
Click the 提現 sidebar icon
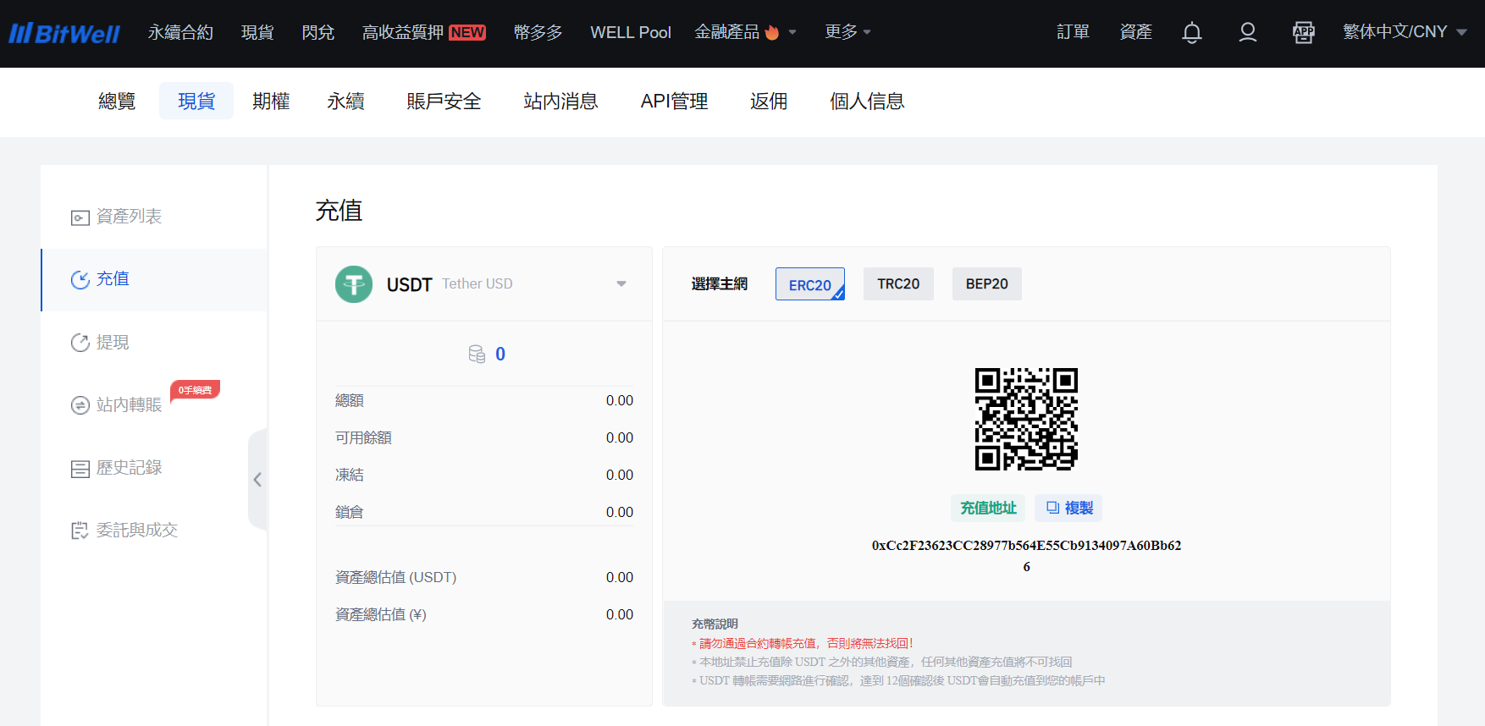(80, 343)
